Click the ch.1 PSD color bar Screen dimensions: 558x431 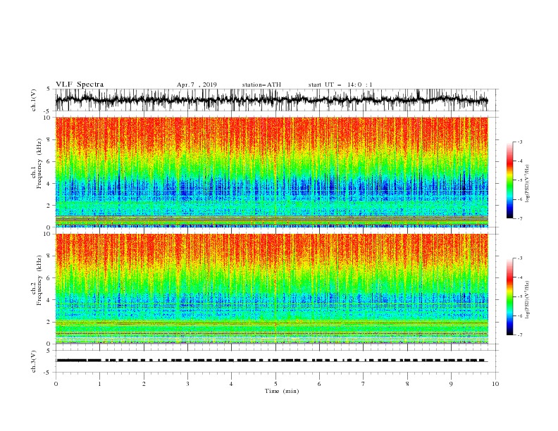(509, 180)
